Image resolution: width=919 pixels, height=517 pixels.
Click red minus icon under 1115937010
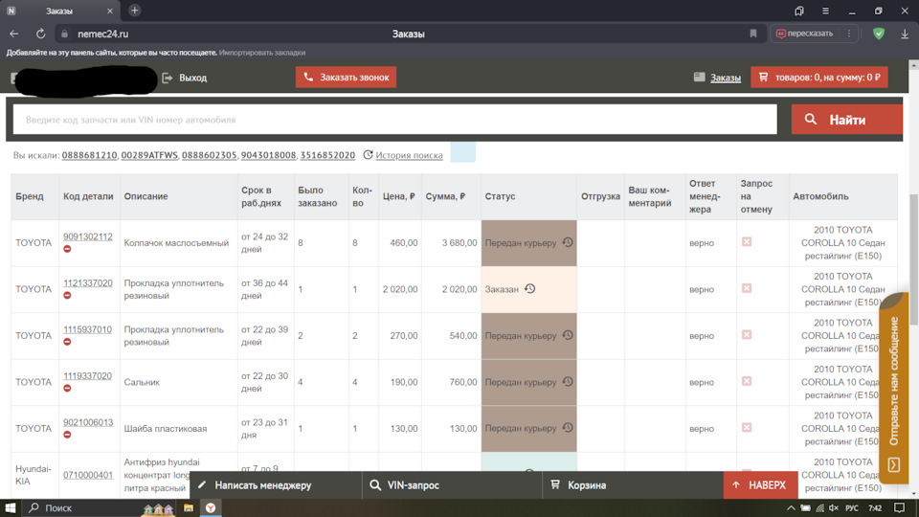click(67, 342)
